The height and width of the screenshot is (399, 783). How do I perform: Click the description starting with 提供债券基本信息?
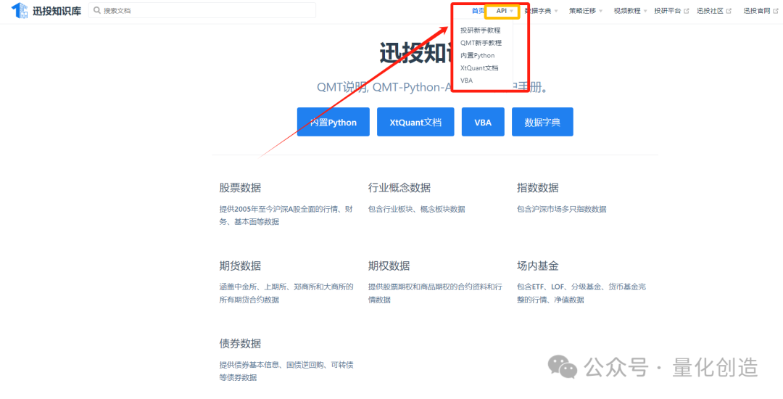click(286, 371)
